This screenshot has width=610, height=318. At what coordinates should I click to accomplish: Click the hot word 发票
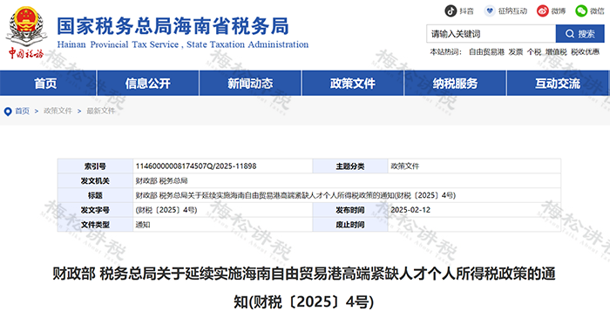click(516, 52)
